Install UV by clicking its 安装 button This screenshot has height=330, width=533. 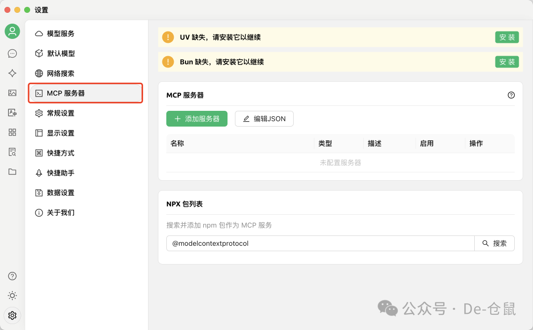(507, 36)
